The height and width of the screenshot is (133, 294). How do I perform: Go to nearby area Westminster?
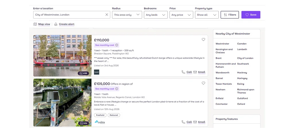tap(222, 44)
